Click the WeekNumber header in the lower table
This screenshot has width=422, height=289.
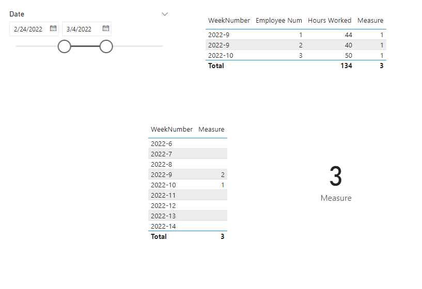point(171,130)
